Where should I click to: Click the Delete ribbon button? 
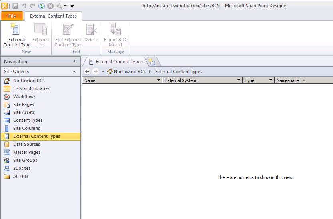point(91,33)
